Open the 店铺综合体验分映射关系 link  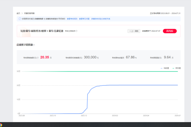[101, 19]
